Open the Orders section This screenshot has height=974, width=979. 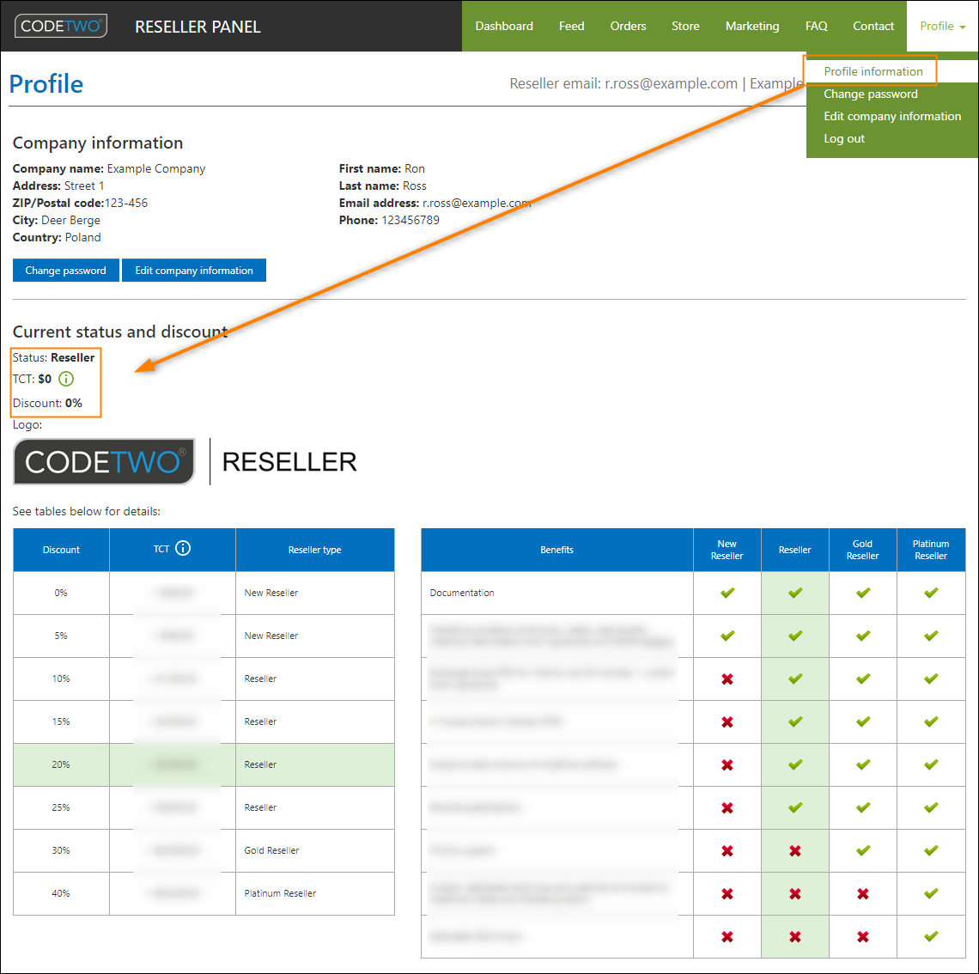628,27
